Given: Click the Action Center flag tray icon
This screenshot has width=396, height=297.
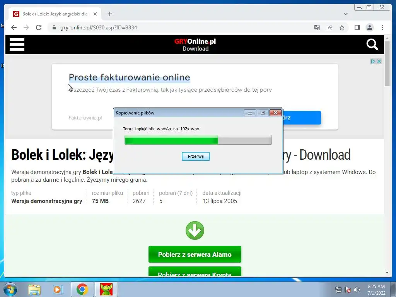Looking at the screenshot, I should coord(348,290).
